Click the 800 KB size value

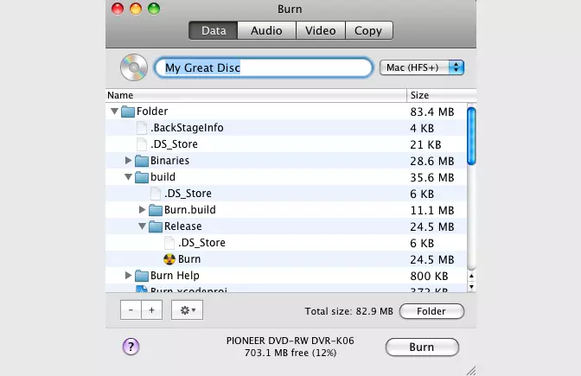coord(429,276)
